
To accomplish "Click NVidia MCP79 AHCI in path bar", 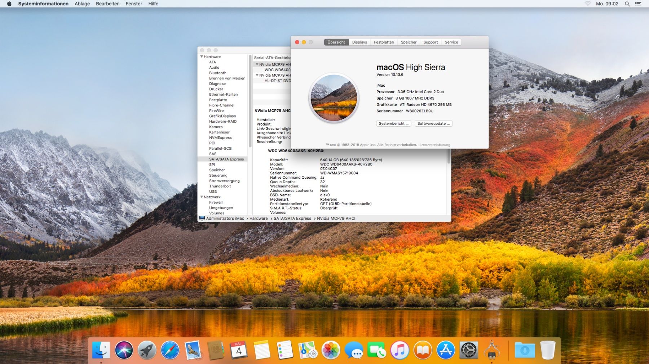I will (x=336, y=218).
